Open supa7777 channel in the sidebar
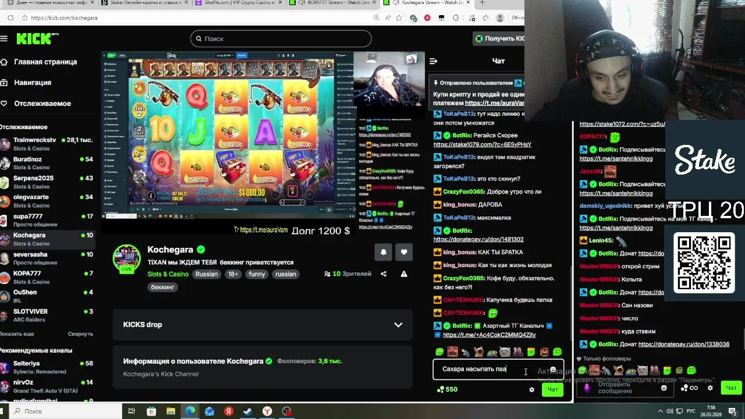 pyautogui.click(x=47, y=220)
